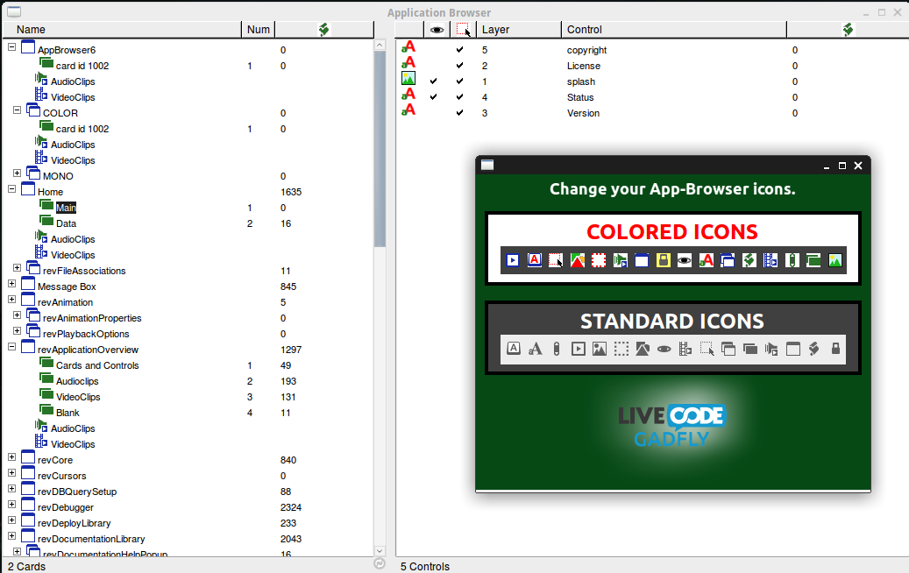Select the colored film strip video icon

[x=771, y=260]
